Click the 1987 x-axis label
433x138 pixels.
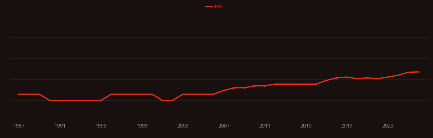click(19, 126)
